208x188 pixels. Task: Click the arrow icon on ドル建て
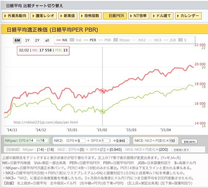coord(154,16)
